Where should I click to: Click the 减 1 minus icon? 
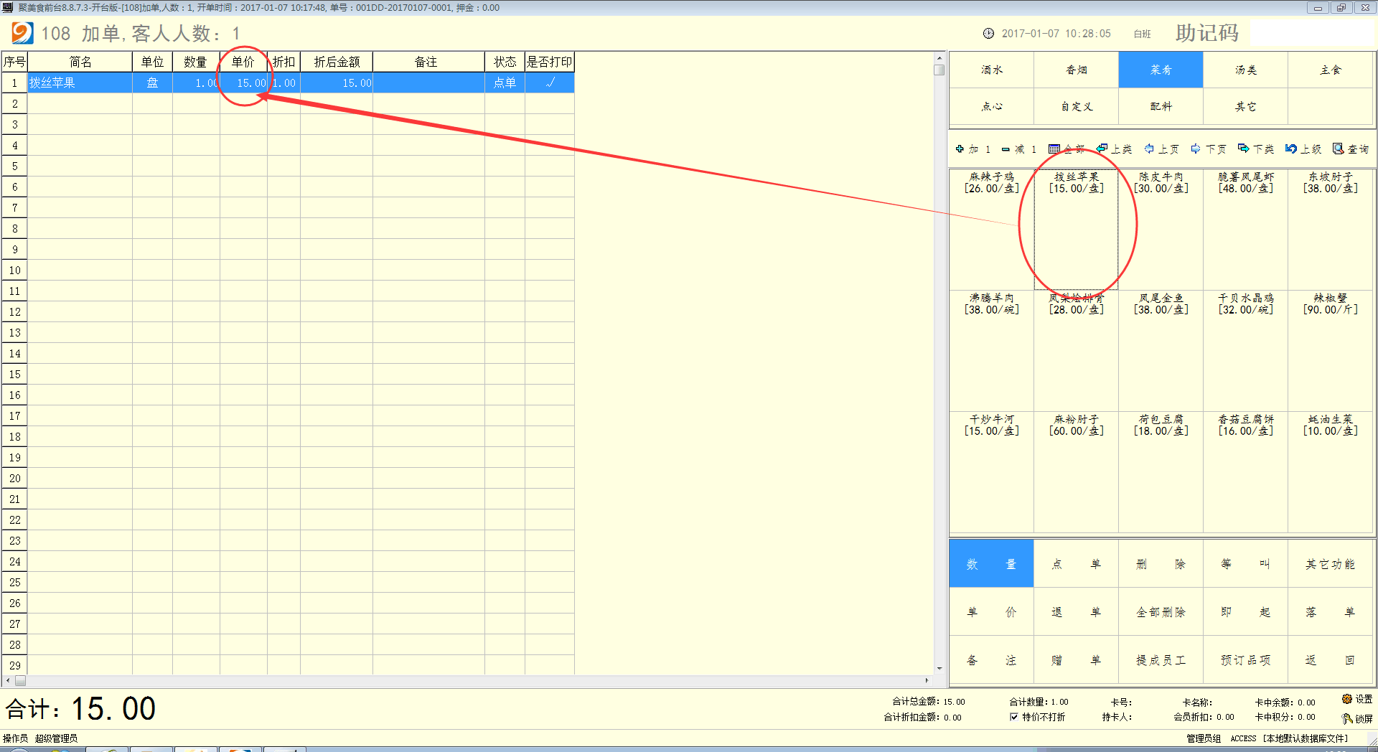[x=1006, y=149]
